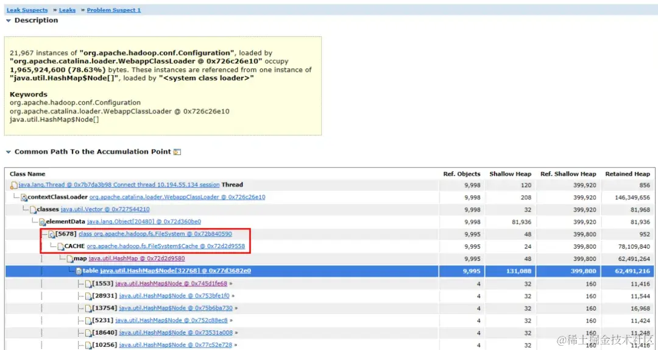
Task: Expand the » after node 0x73531a008
Action: (x=236, y=333)
